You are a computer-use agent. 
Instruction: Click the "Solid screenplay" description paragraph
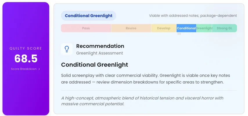coord(145,79)
